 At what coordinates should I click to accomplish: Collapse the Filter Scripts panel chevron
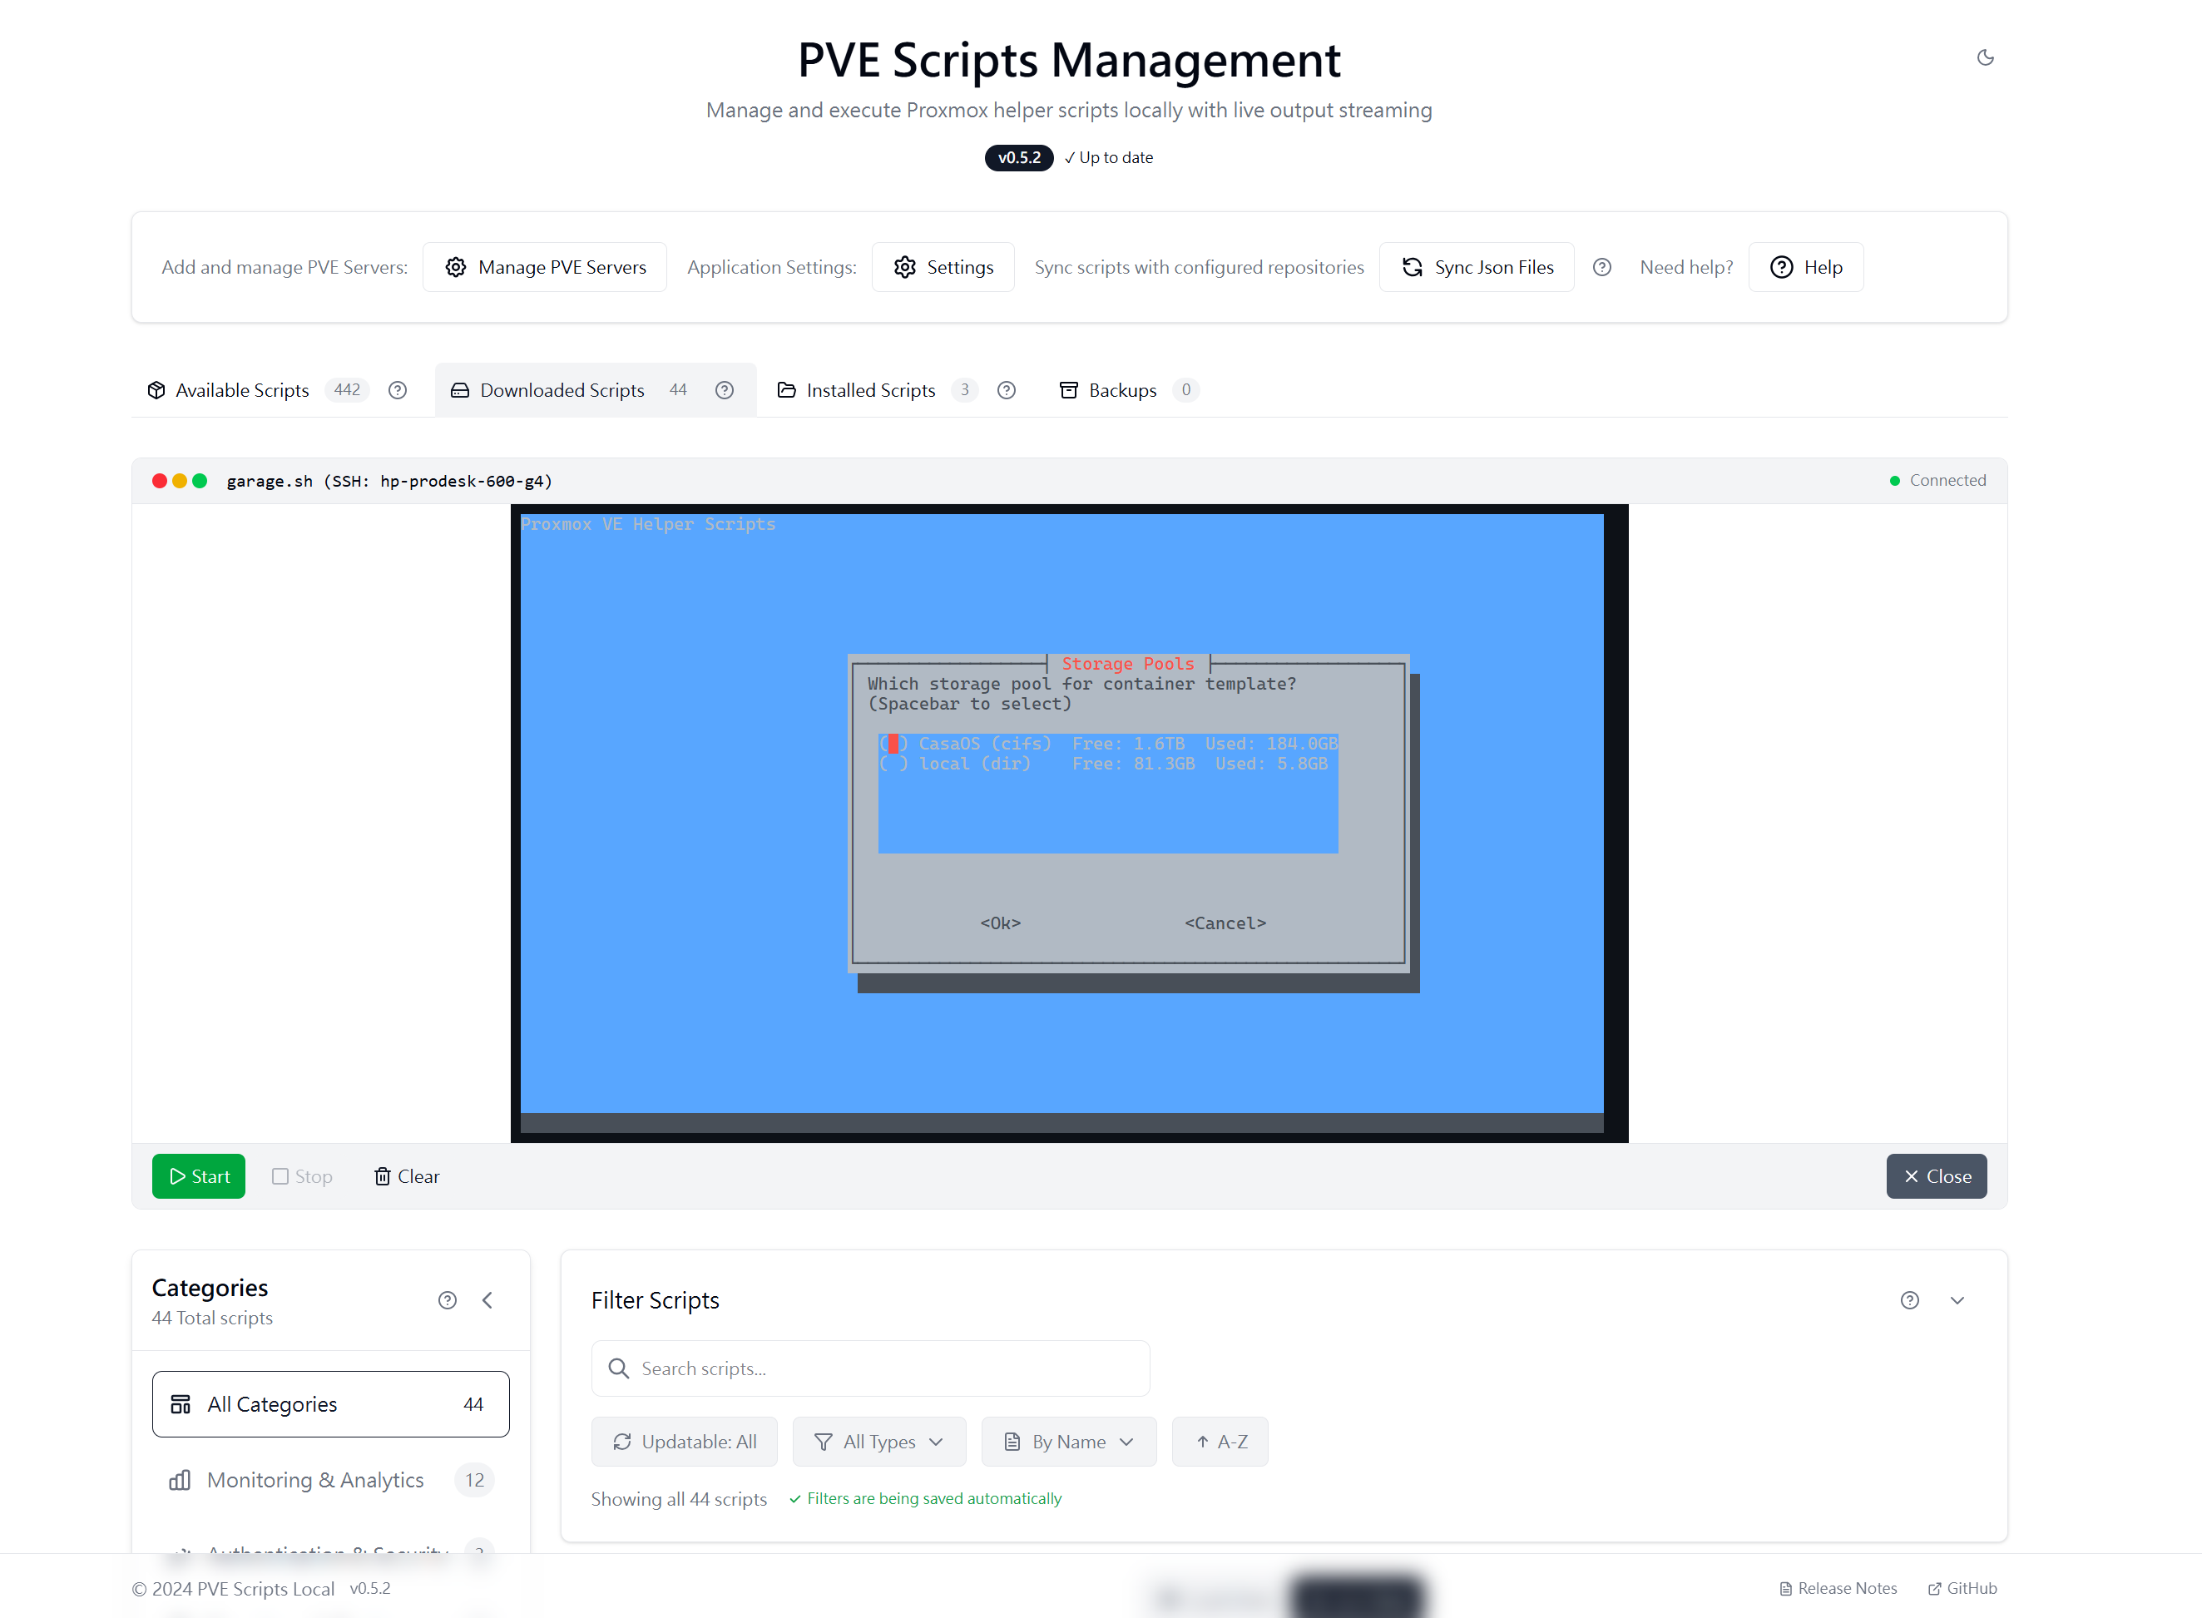click(1957, 1299)
